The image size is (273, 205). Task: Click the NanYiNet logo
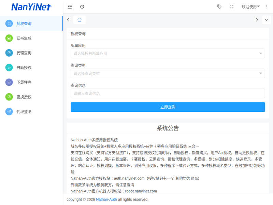(31, 7)
